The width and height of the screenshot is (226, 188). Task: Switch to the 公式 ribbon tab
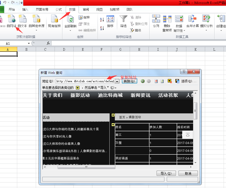[x=59, y=10]
